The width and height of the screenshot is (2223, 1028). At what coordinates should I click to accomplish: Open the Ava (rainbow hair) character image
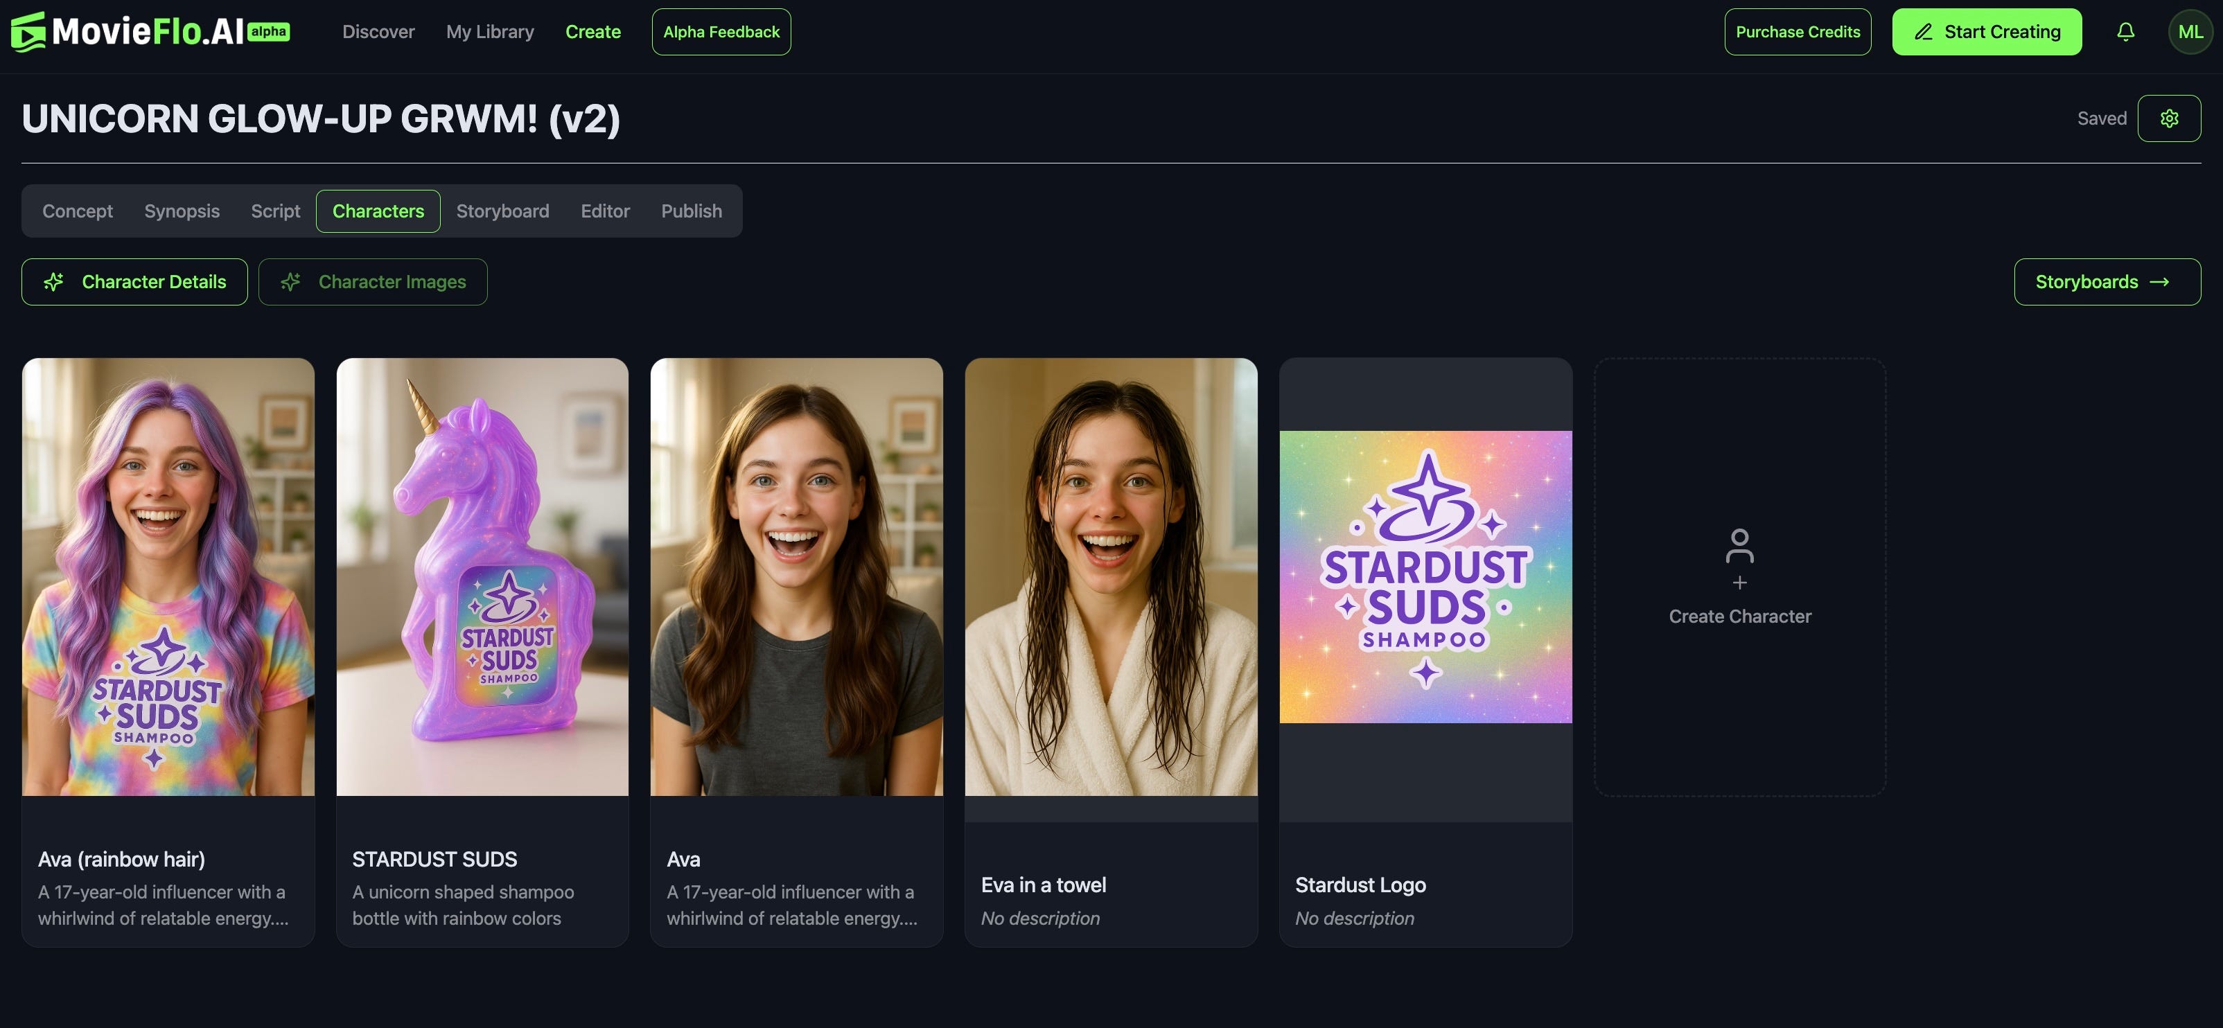[x=168, y=576]
